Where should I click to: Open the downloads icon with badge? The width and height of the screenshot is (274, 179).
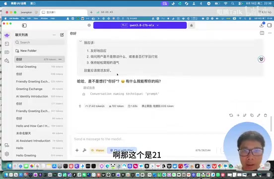[262, 25]
